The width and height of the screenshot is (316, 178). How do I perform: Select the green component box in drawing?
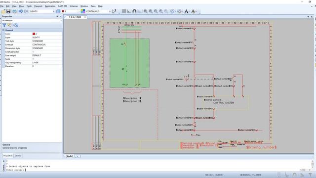129,63
